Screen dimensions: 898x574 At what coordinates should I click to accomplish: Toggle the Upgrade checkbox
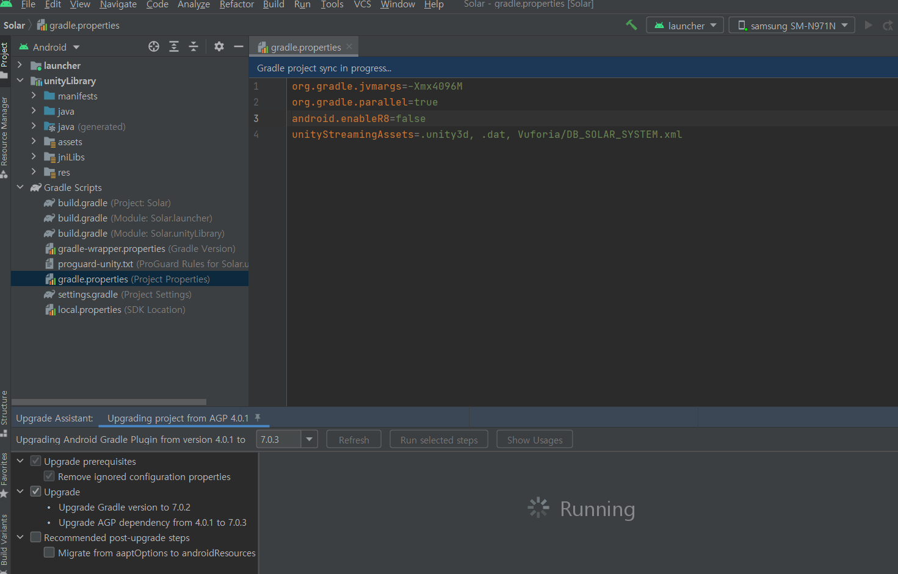[36, 491]
